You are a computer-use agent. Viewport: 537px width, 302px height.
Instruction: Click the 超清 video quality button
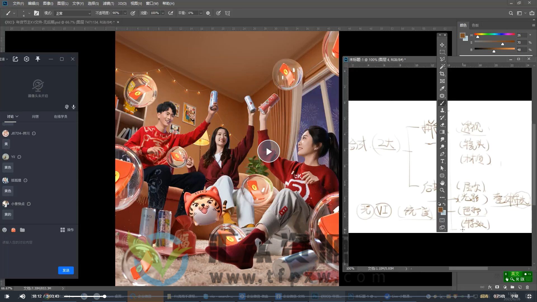coord(484,296)
